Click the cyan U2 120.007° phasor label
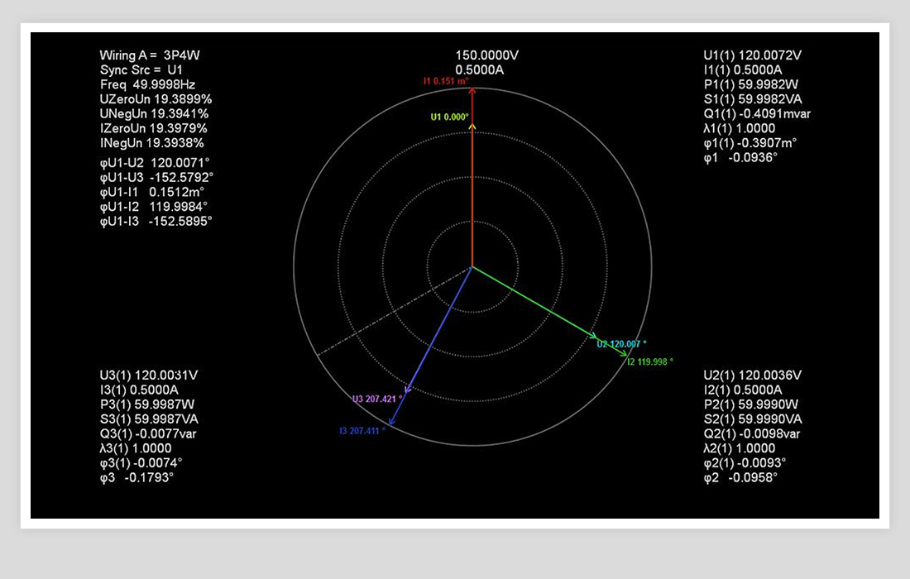 [621, 343]
